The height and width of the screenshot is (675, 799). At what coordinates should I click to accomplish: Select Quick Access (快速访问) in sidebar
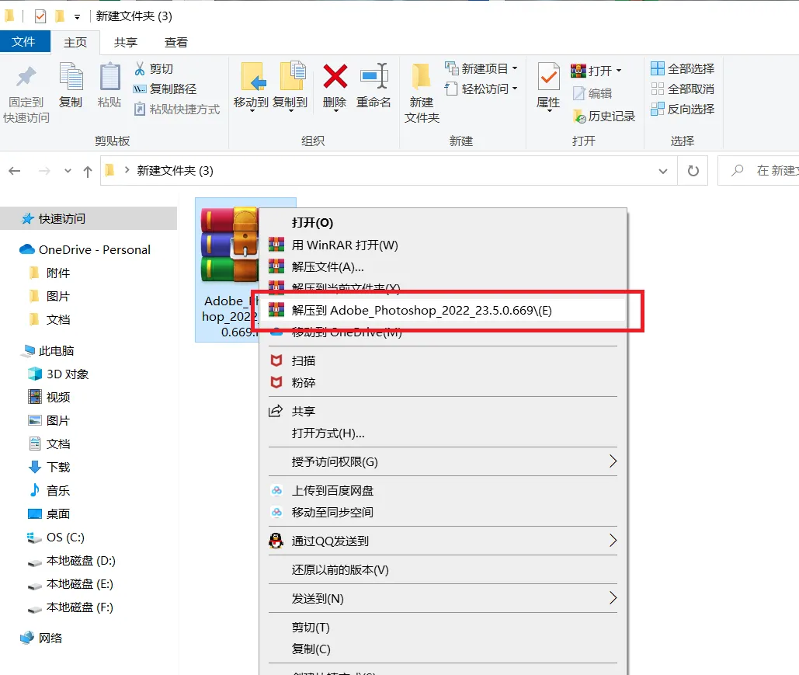89,219
